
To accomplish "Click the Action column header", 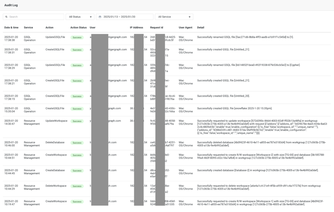I will click(x=50, y=27).
